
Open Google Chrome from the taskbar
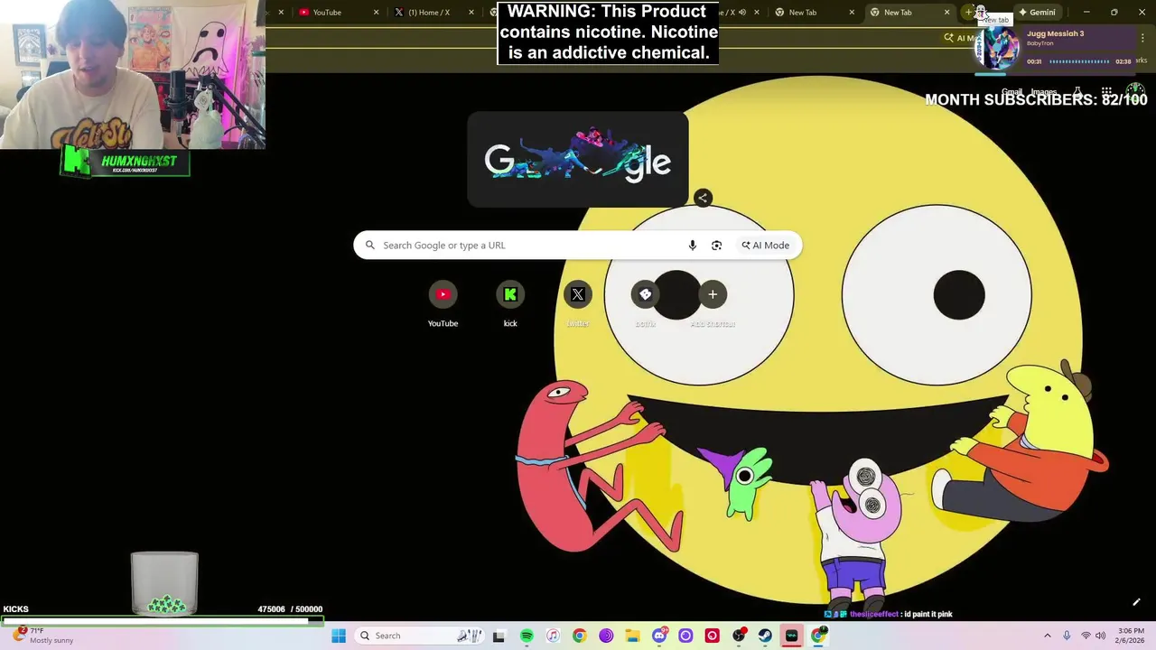(x=579, y=636)
